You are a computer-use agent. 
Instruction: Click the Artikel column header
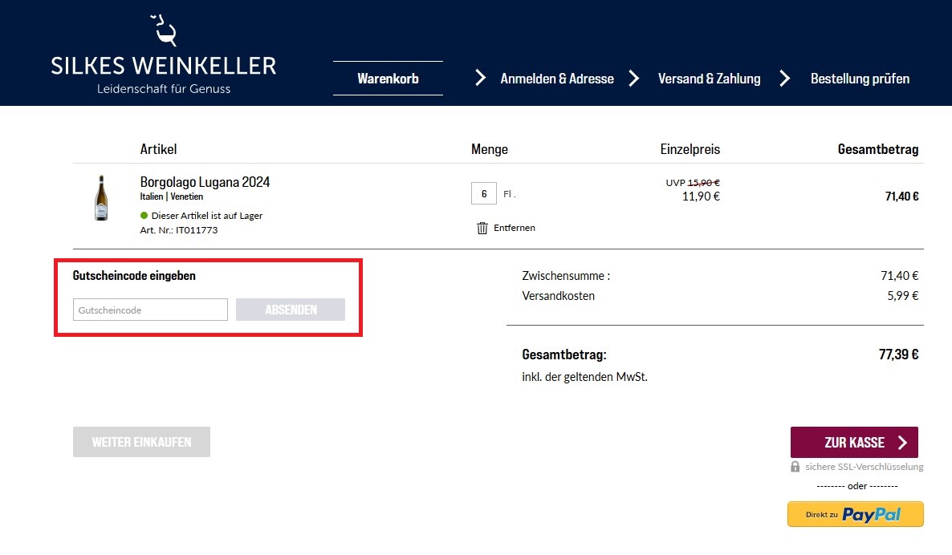point(158,149)
